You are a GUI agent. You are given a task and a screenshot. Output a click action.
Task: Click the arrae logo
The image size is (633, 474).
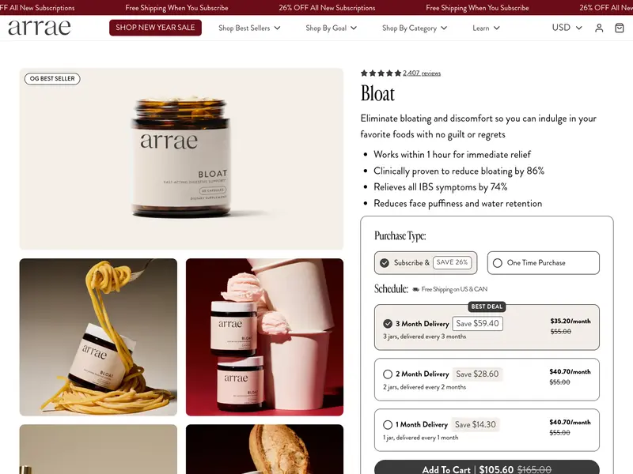coord(39,28)
